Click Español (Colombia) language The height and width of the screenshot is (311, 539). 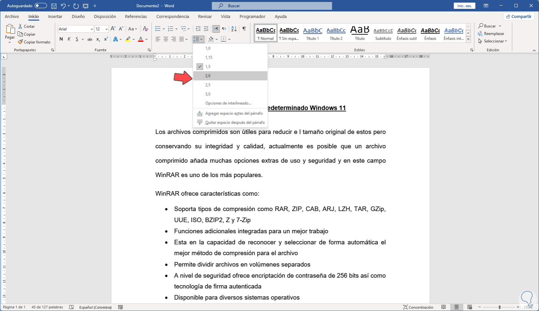coord(95,307)
